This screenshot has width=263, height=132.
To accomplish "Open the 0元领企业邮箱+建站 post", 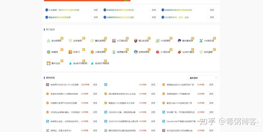I will click(x=65, y=112).
